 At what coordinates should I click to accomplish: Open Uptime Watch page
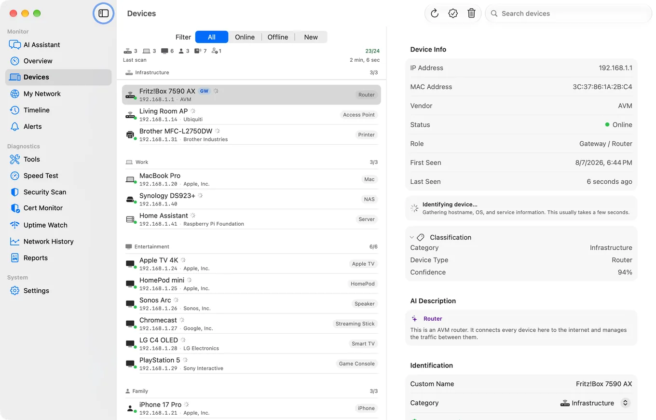click(58, 225)
